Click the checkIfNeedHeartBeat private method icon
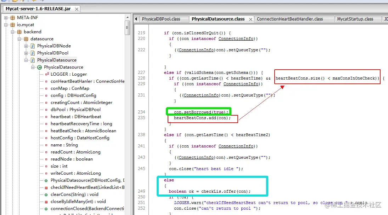 coord(46,188)
